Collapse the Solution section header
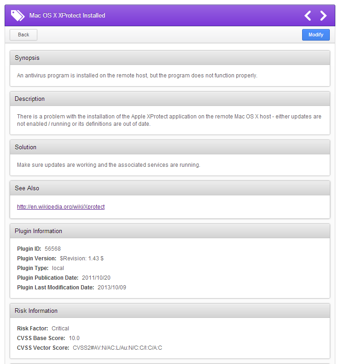The width and height of the screenshot is (339, 364). [170, 147]
